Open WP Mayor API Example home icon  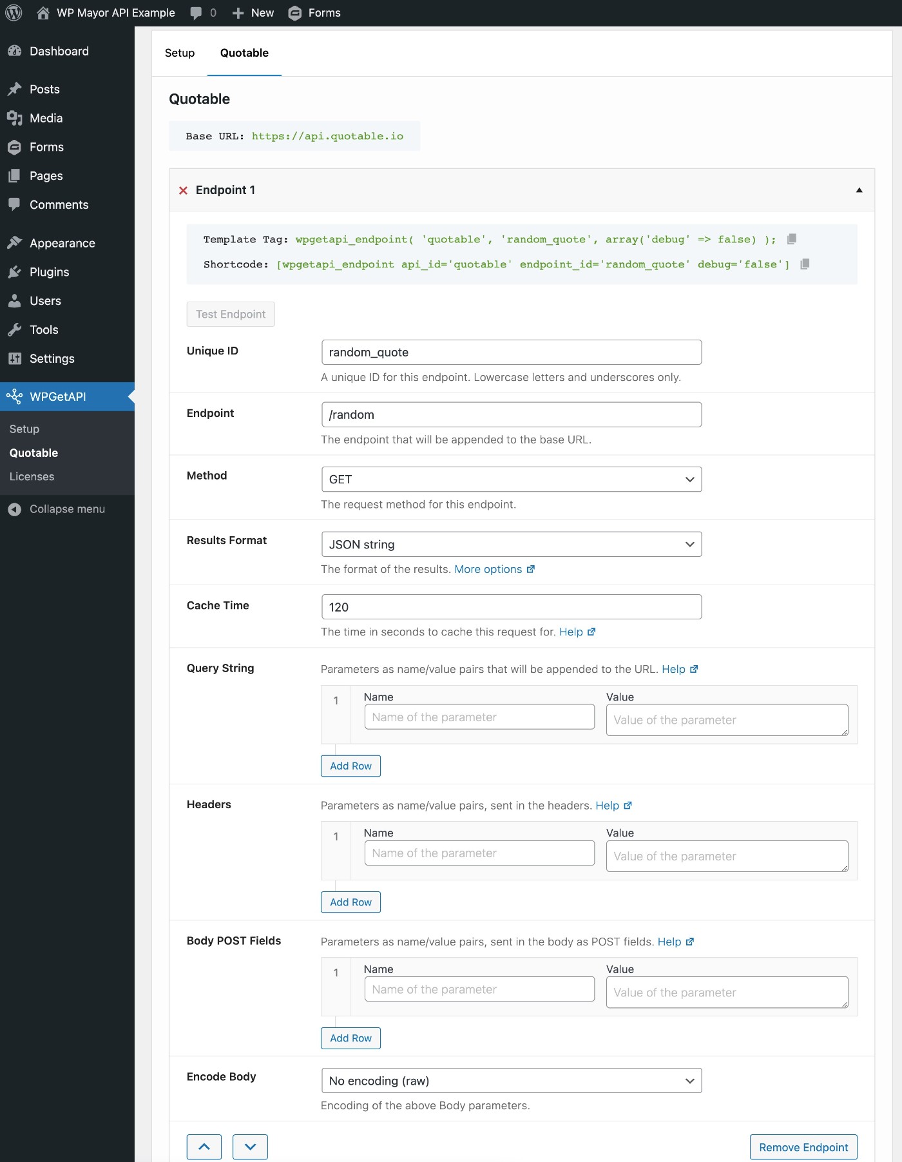point(43,13)
